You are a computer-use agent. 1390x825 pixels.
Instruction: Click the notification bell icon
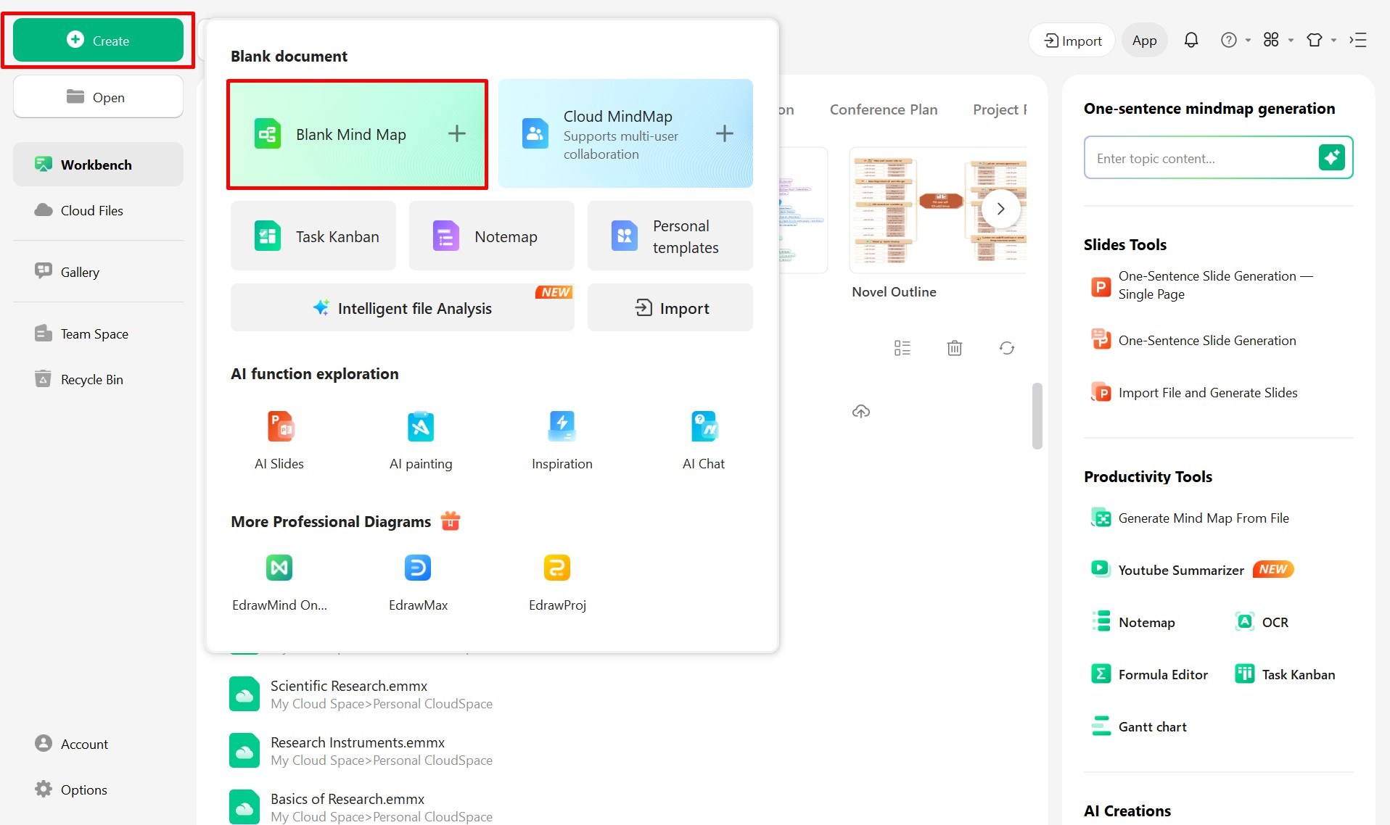click(1190, 41)
